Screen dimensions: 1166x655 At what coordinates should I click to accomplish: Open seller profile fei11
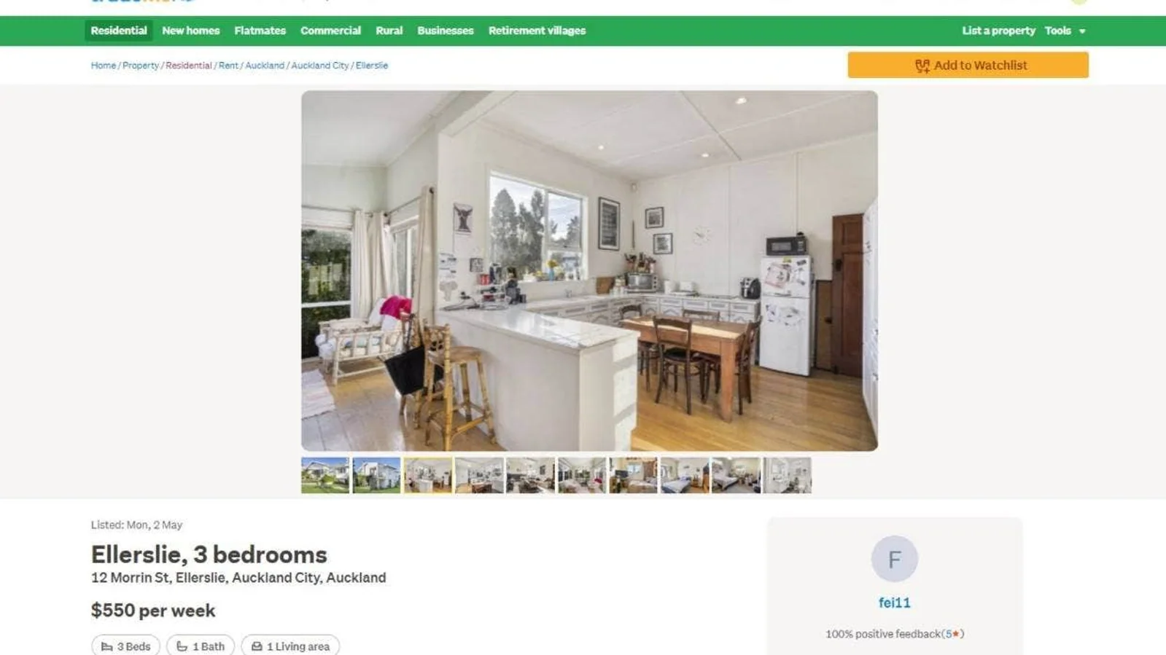tap(894, 603)
